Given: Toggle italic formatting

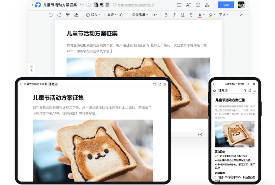Looking at the screenshot, I should pyautogui.click(x=174, y=15).
